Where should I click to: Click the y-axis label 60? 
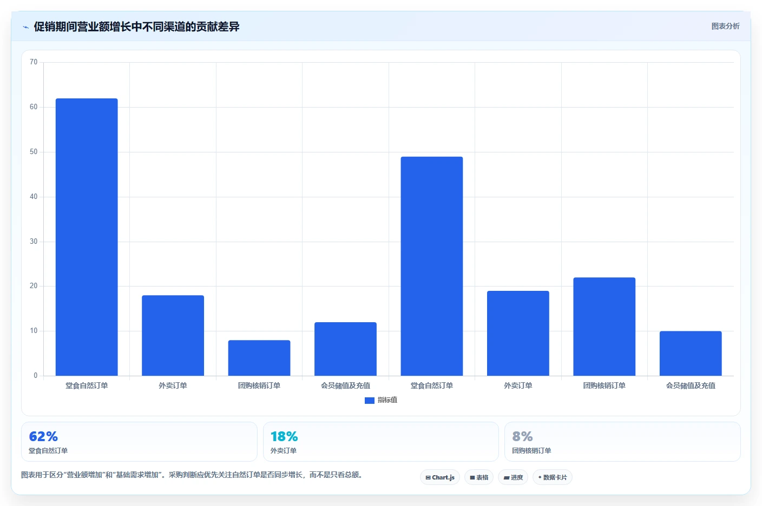[34, 107]
